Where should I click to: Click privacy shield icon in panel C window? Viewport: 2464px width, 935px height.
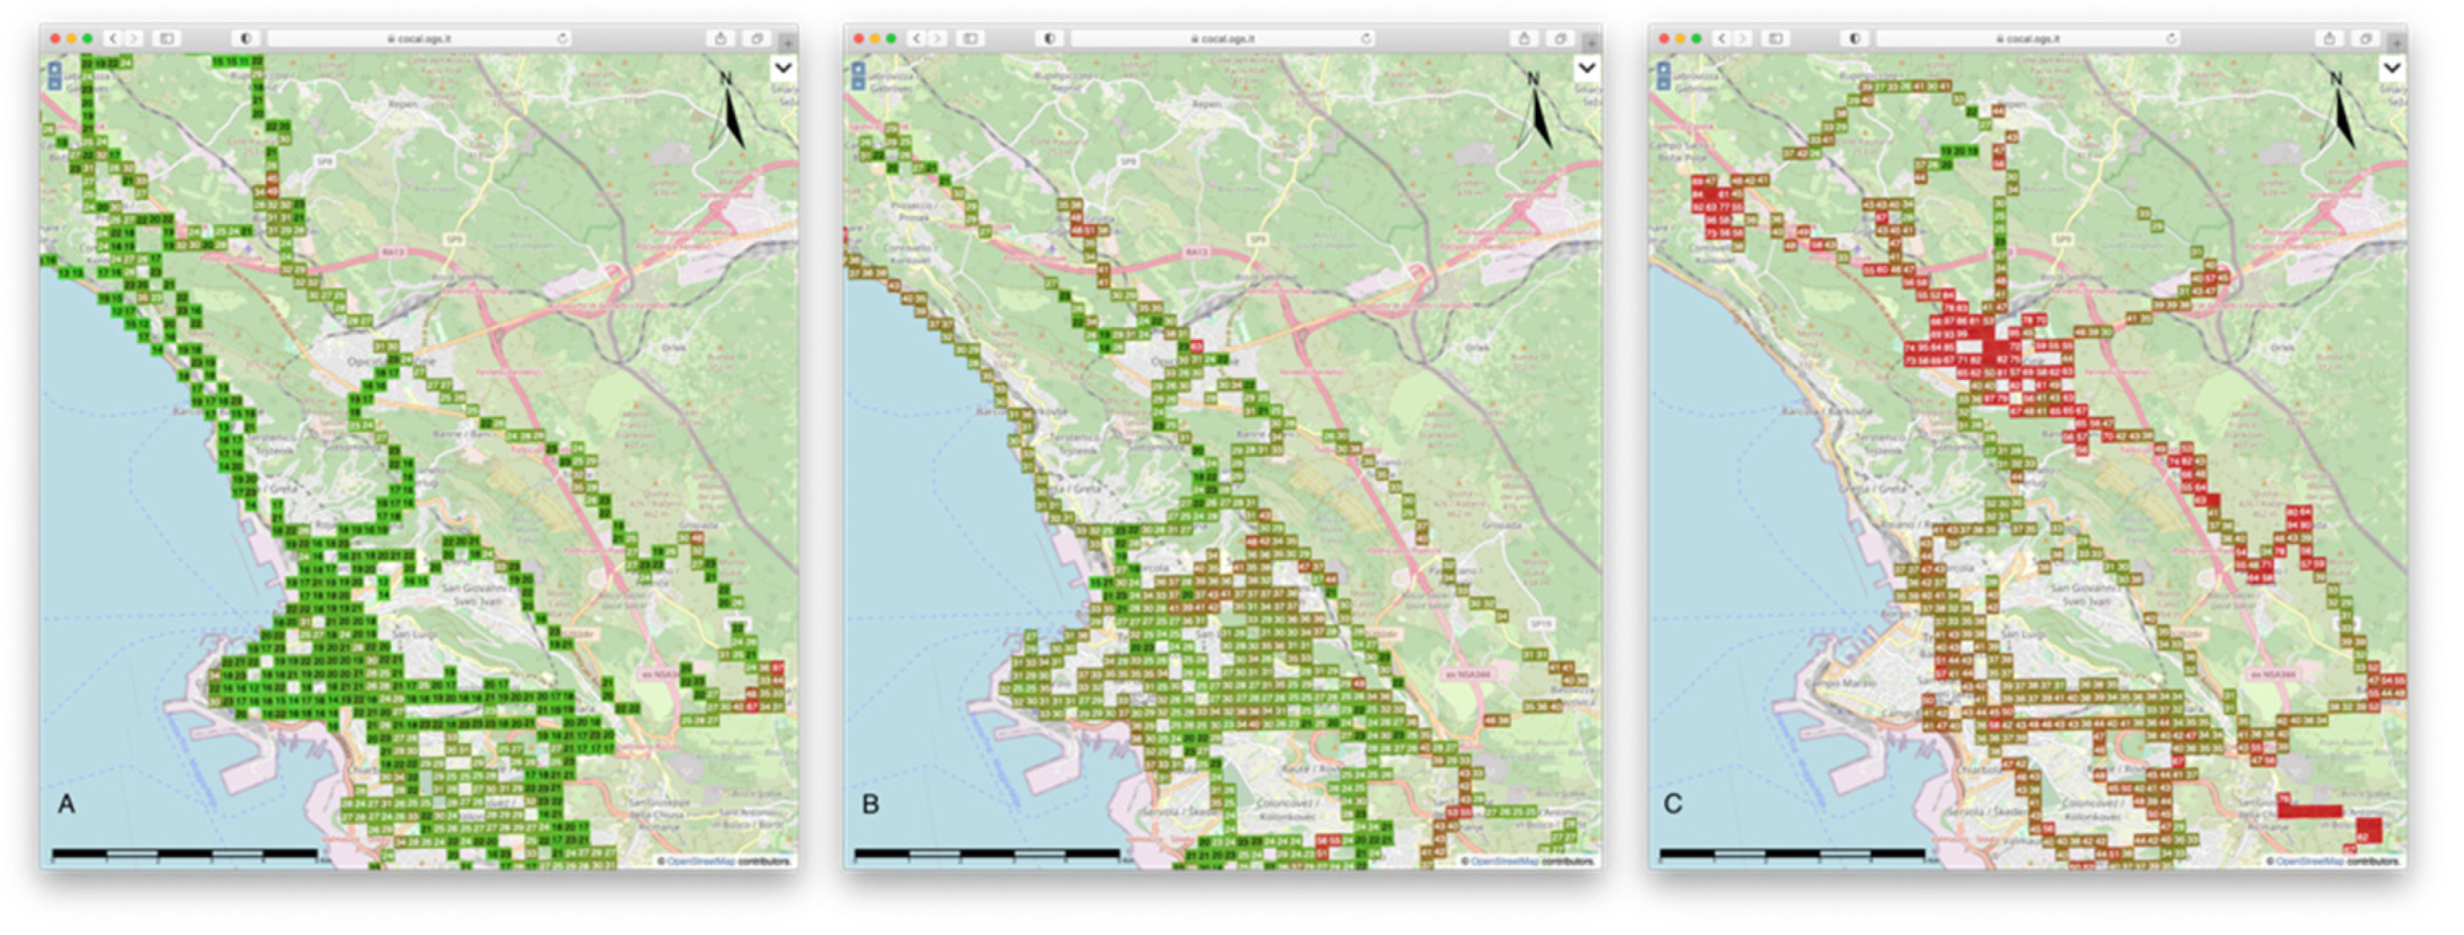click(1855, 39)
